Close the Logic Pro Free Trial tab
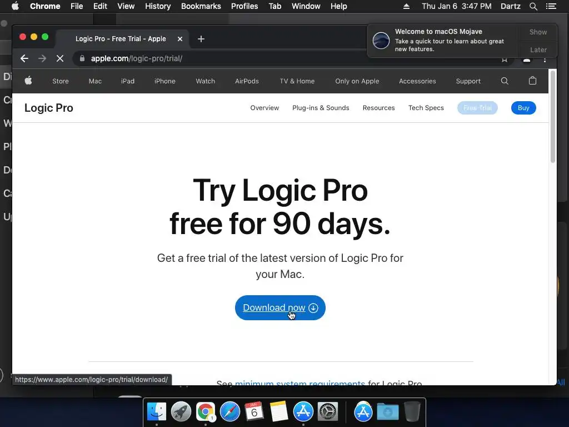569x427 pixels. pos(179,39)
